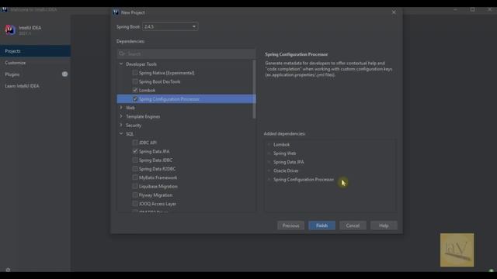Open Plugins in welcome sidebar

tap(35, 74)
